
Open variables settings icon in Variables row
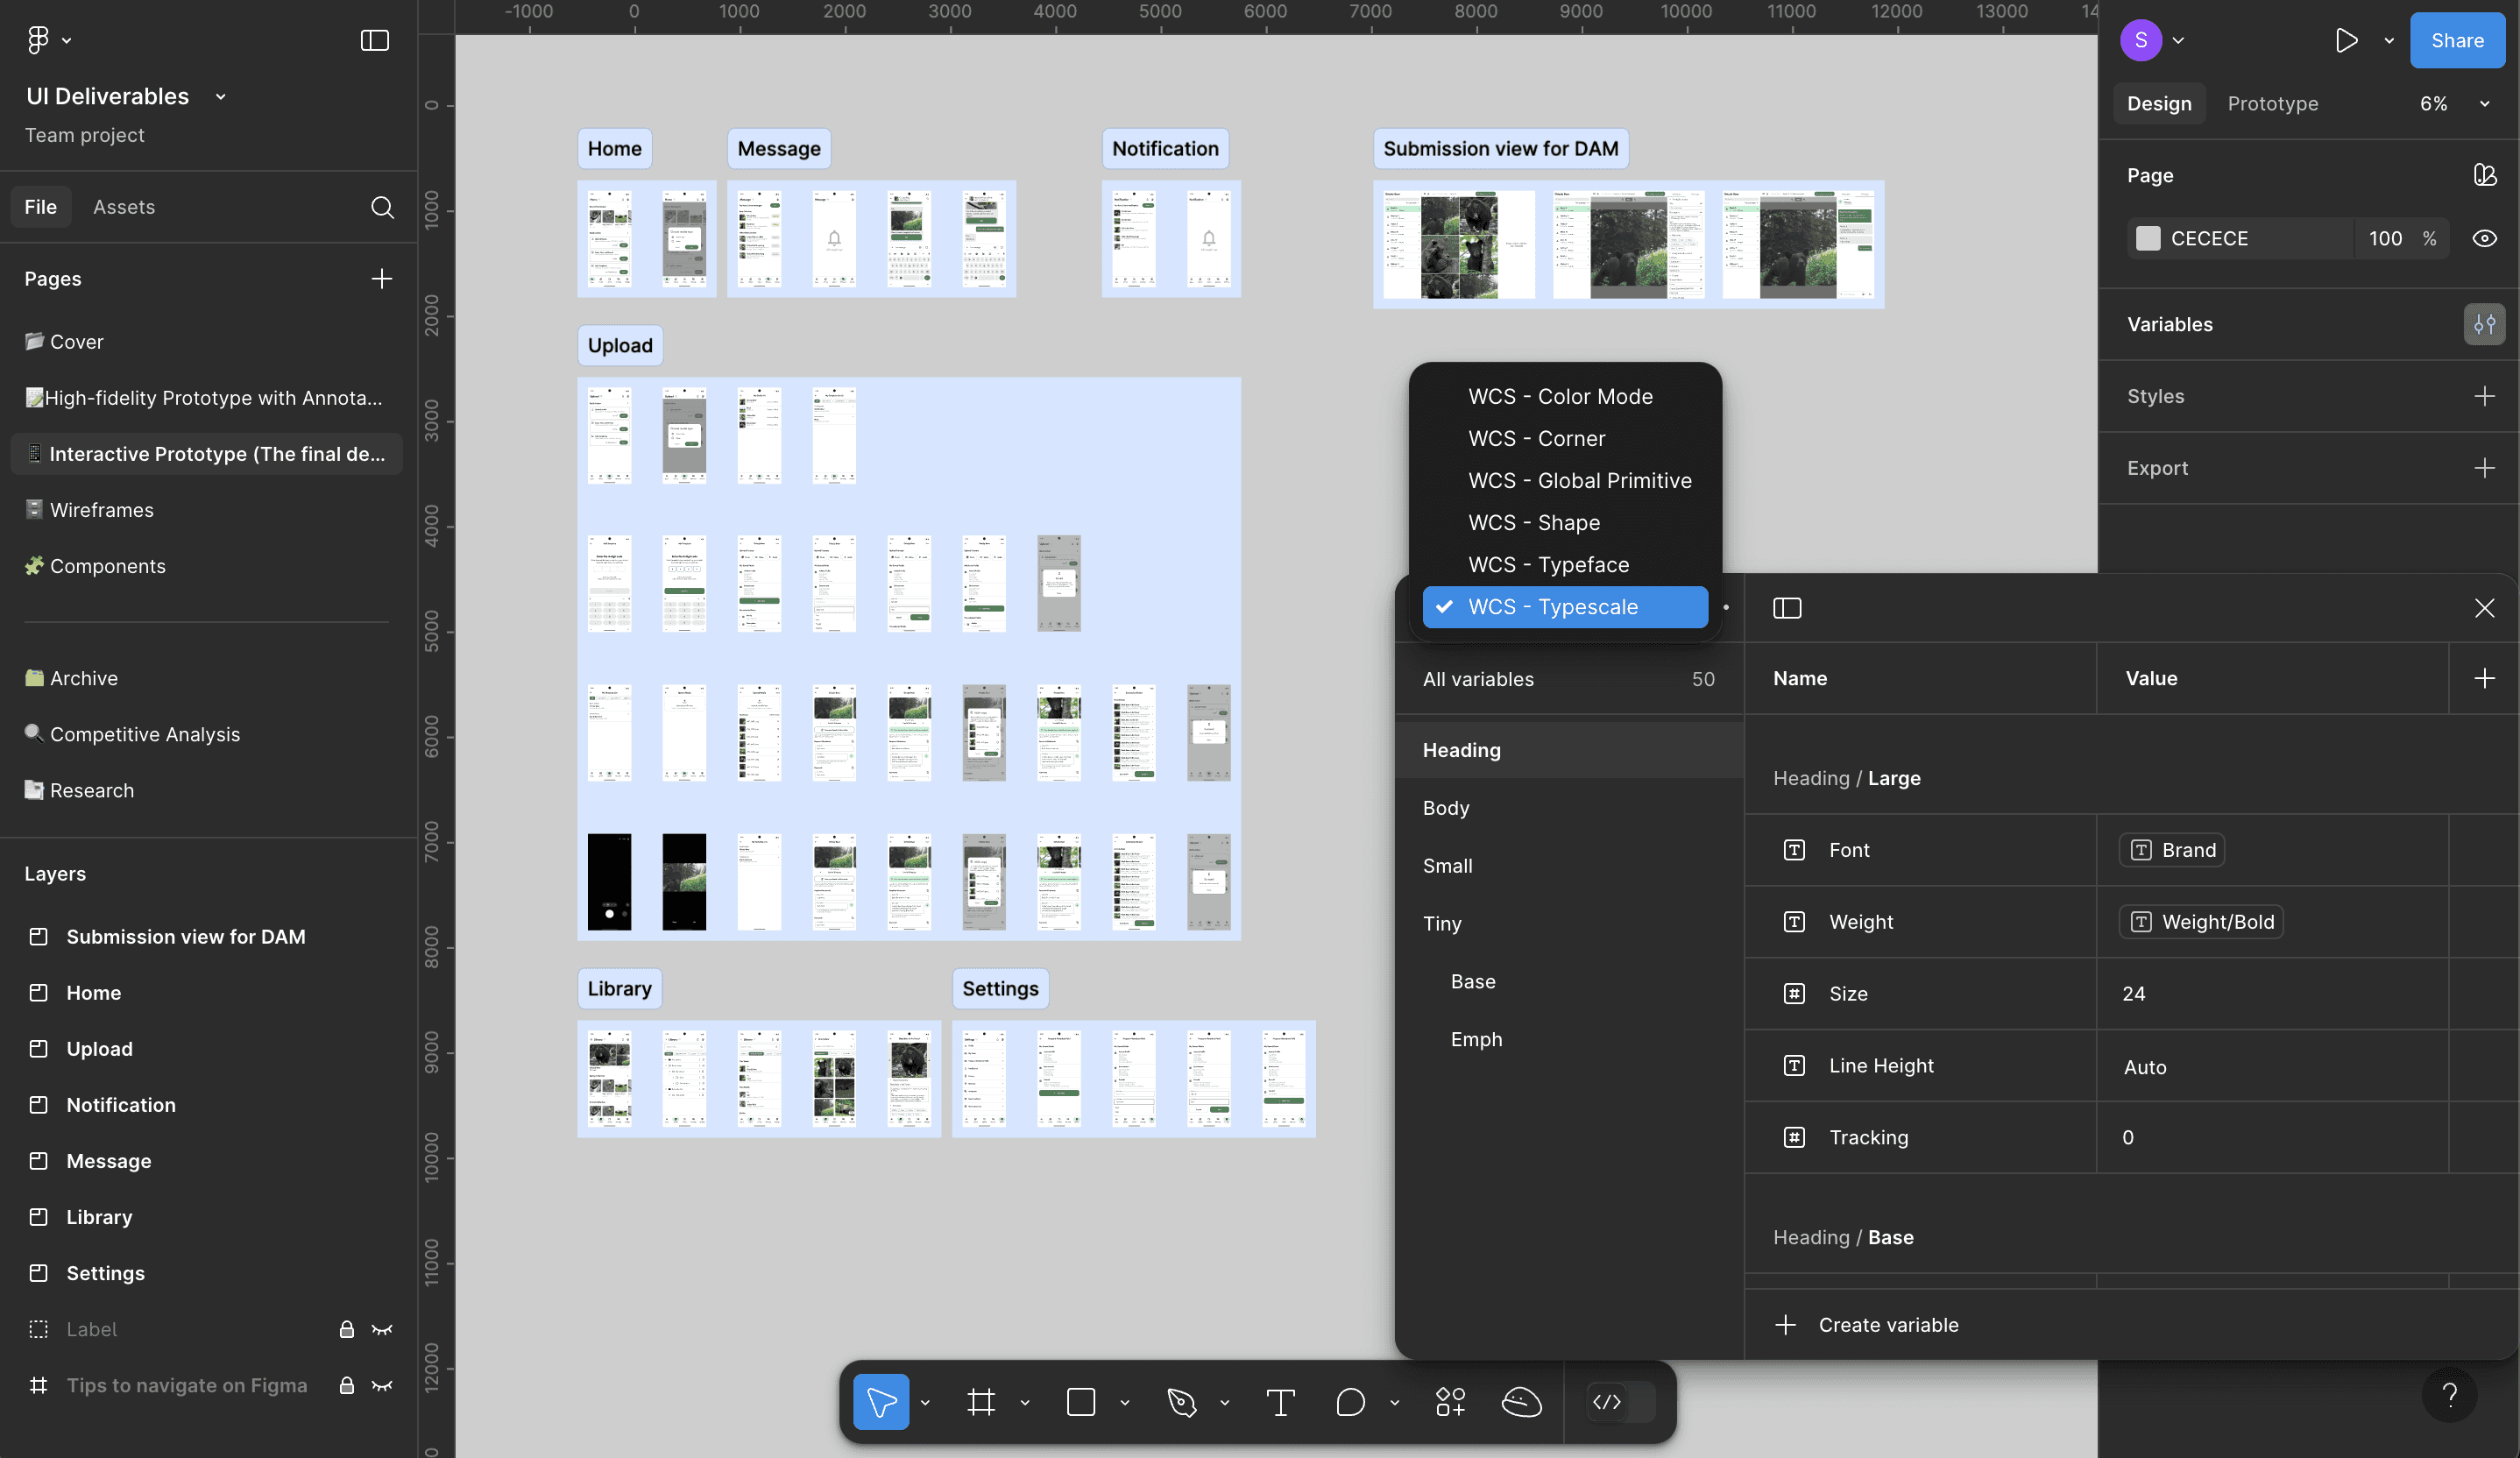click(x=2484, y=324)
